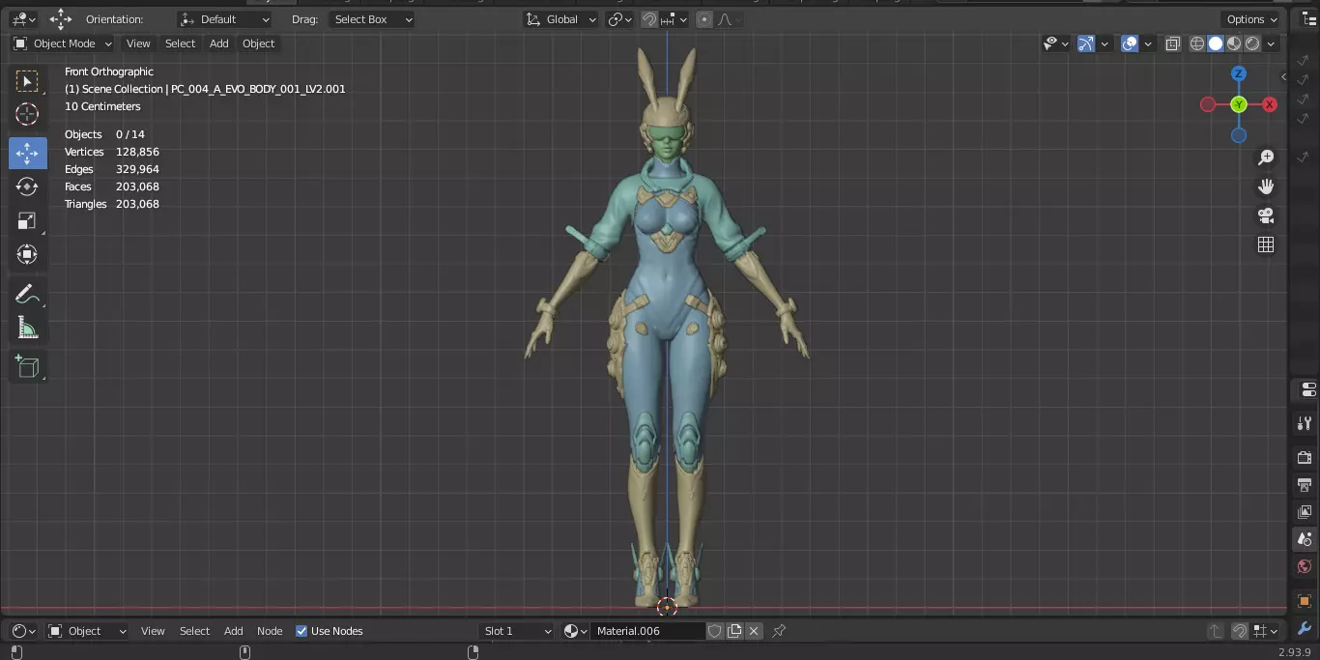Screen dimensions: 1320x660
Task: Pick the Rotate tool
Action: (x=27, y=187)
